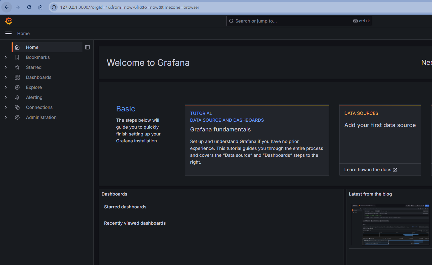Open the hamburger navigation menu

[8, 33]
